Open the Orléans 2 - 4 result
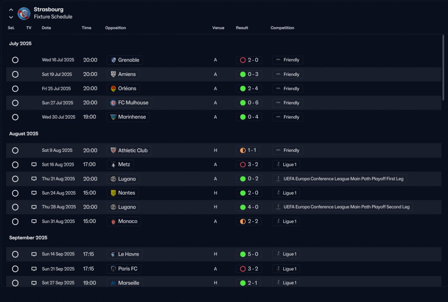The image size is (448, 302). [x=249, y=89]
